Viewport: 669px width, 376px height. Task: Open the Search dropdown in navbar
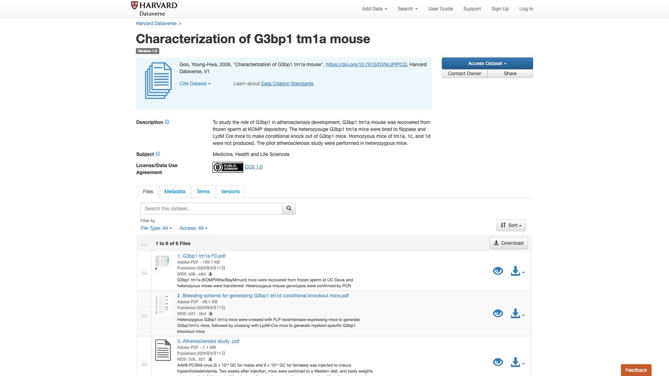[x=408, y=9]
